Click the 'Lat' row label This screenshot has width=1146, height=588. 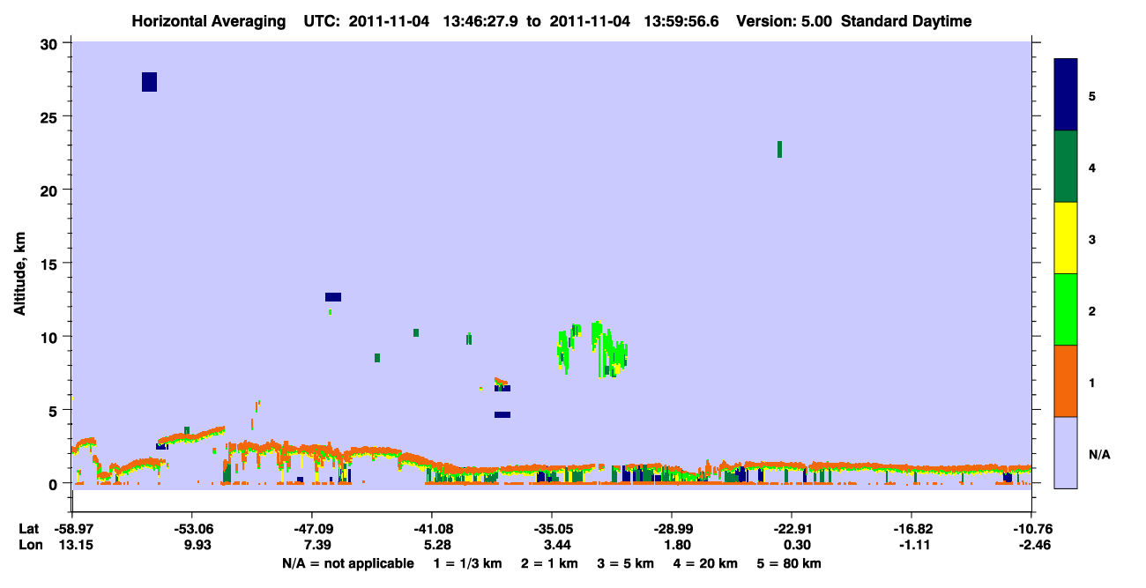point(29,529)
